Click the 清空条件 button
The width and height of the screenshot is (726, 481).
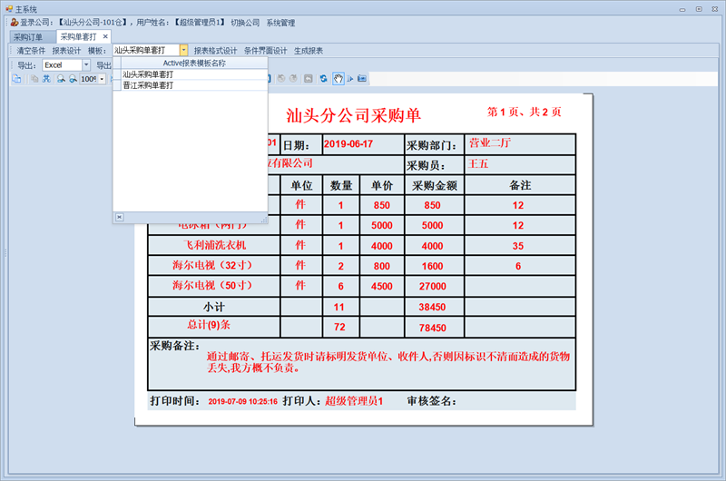pos(31,51)
